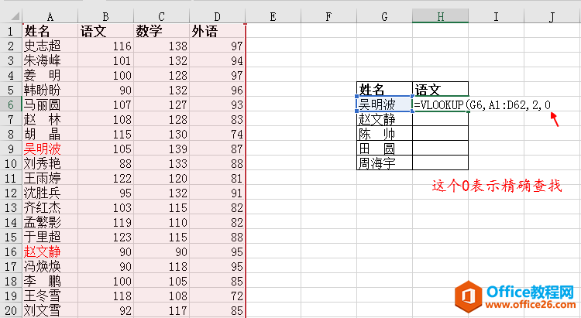581x318 pixels.
Task: Select column D header
Action: [217, 16]
